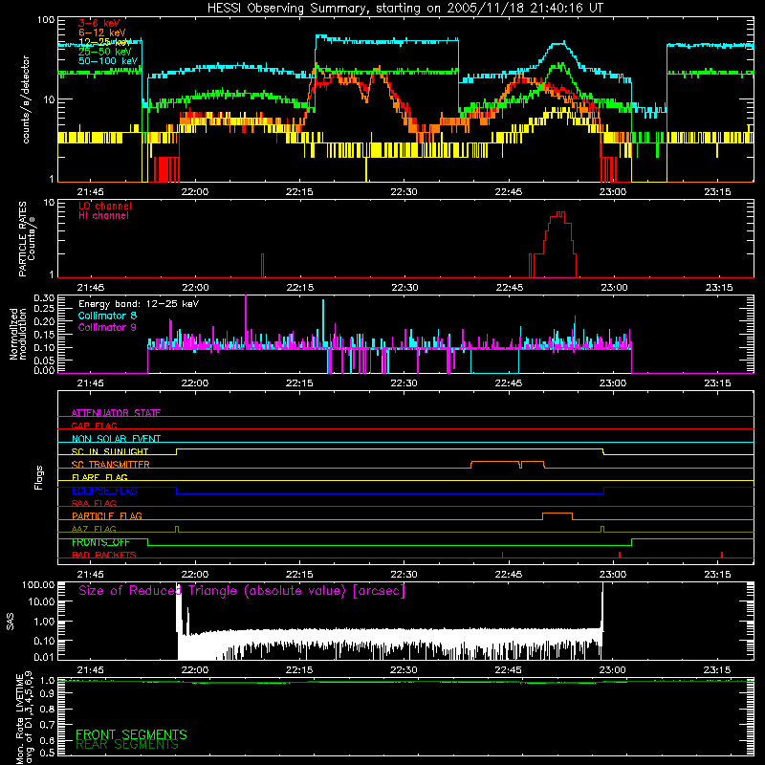Select the '3-6 keV' legend entry
The width and height of the screenshot is (765, 765).
tap(99, 23)
